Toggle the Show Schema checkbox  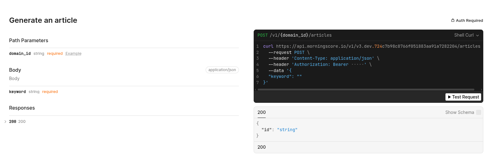(x=479, y=112)
